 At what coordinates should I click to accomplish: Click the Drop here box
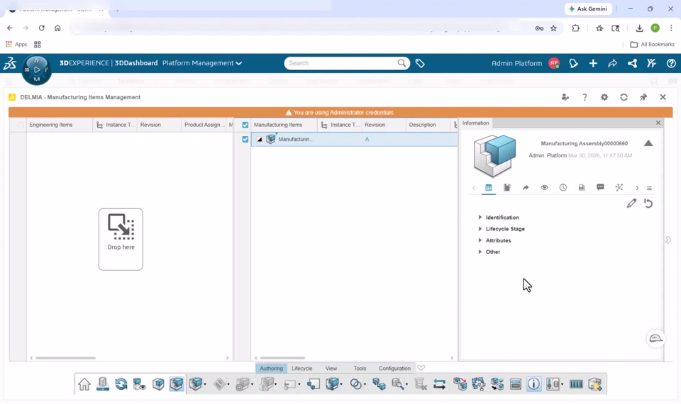point(121,239)
